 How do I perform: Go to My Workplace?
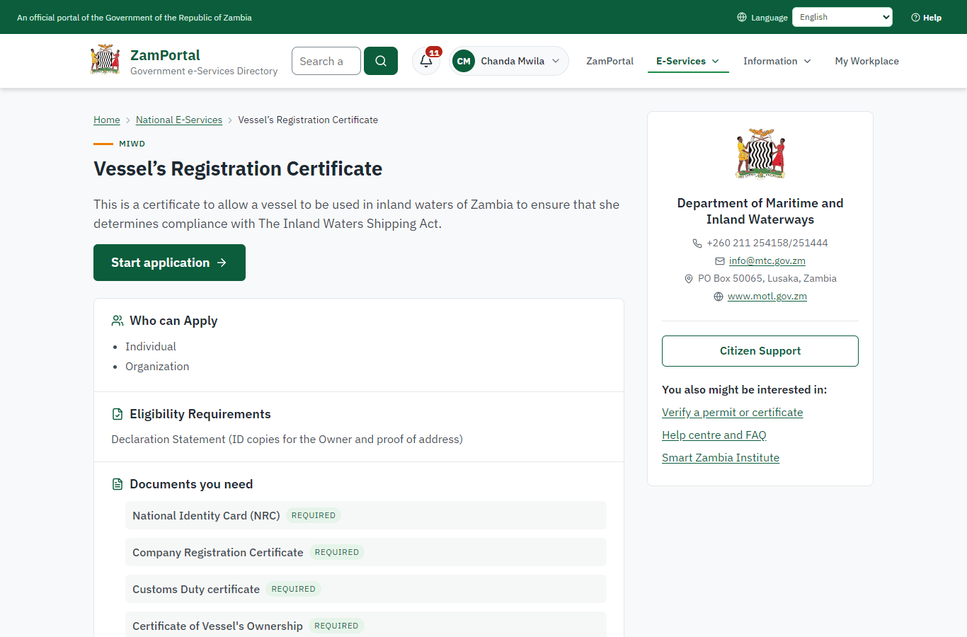(x=867, y=61)
